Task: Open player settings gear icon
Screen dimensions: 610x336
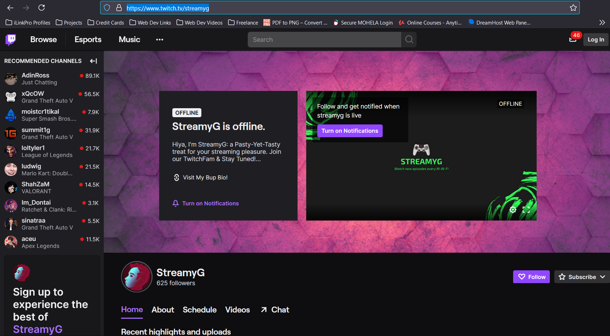Action: coord(513,209)
